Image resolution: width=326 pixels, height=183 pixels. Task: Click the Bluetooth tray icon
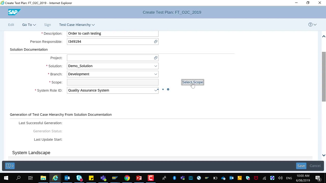tap(174, 178)
